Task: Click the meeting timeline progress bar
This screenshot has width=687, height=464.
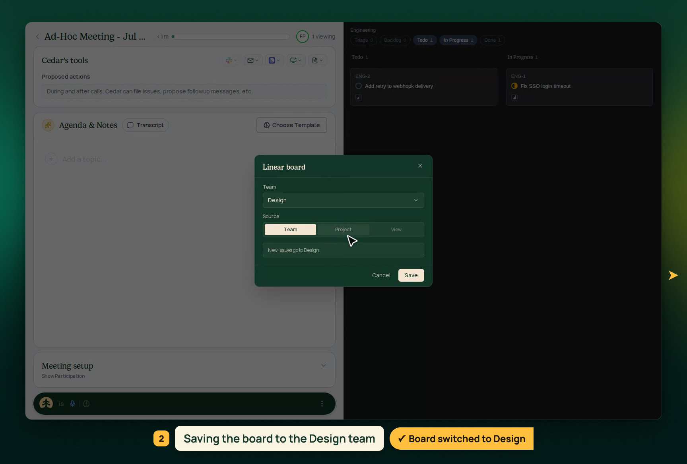Action: pyautogui.click(x=231, y=37)
